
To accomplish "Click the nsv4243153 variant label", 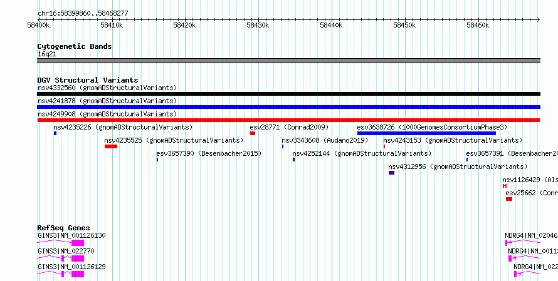I will [x=453, y=140].
